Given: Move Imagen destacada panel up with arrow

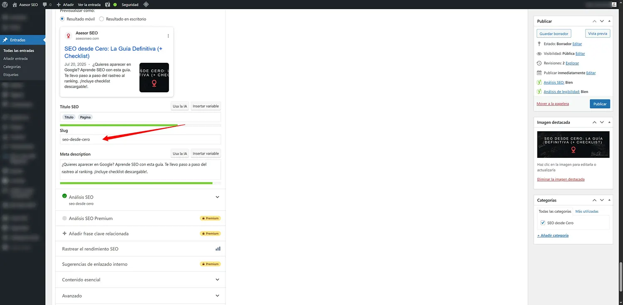Looking at the screenshot, I should (594, 123).
